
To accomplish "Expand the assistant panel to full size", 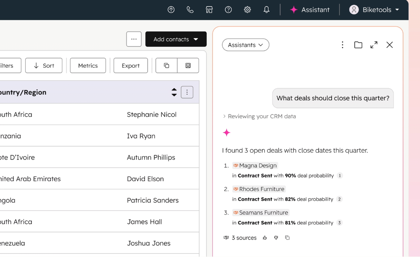I will 374,45.
